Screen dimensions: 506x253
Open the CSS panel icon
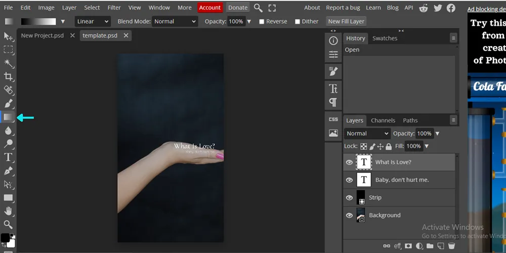[x=333, y=119]
